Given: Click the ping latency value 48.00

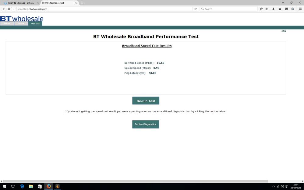Looking at the screenshot, I should (x=152, y=73).
